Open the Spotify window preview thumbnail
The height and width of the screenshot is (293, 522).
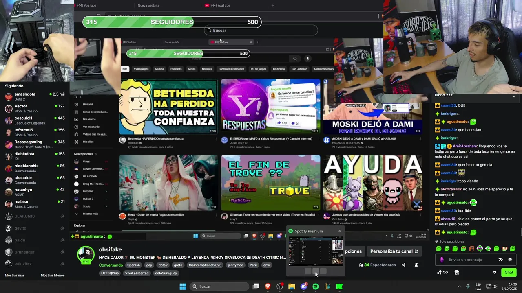[316, 251]
